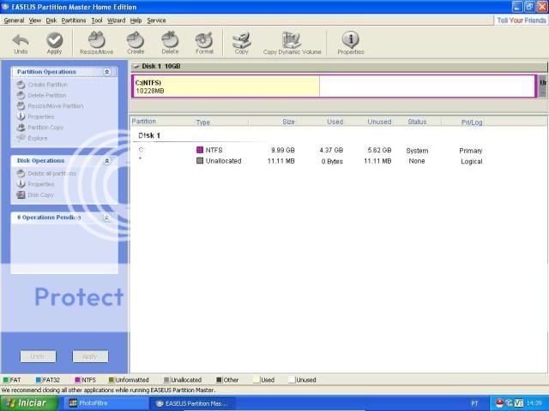Click the bottom-left Undo button

click(x=38, y=356)
